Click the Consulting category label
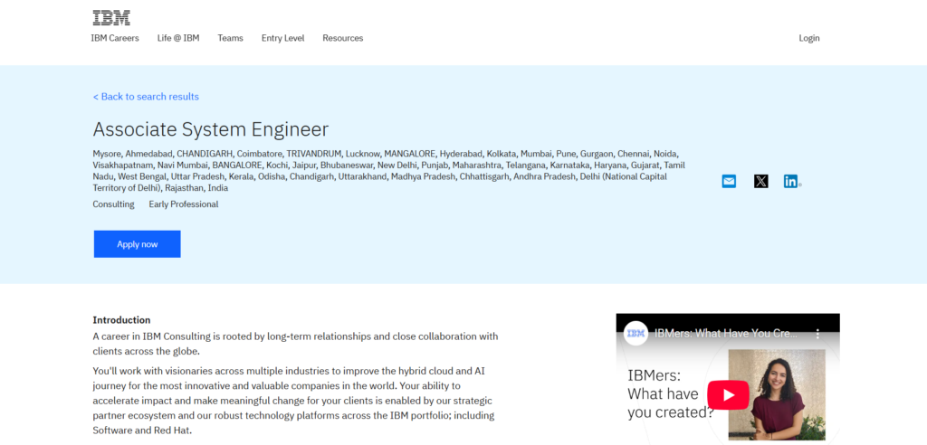Image resolution: width=927 pixels, height=445 pixels. pyautogui.click(x=113, y=204)
